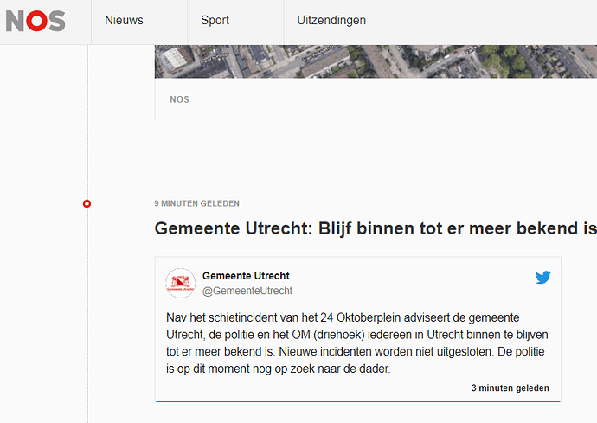Click the tweet text about schietincident
The width and height of the screenshot is (597, 423).
[x=357, y=343]
